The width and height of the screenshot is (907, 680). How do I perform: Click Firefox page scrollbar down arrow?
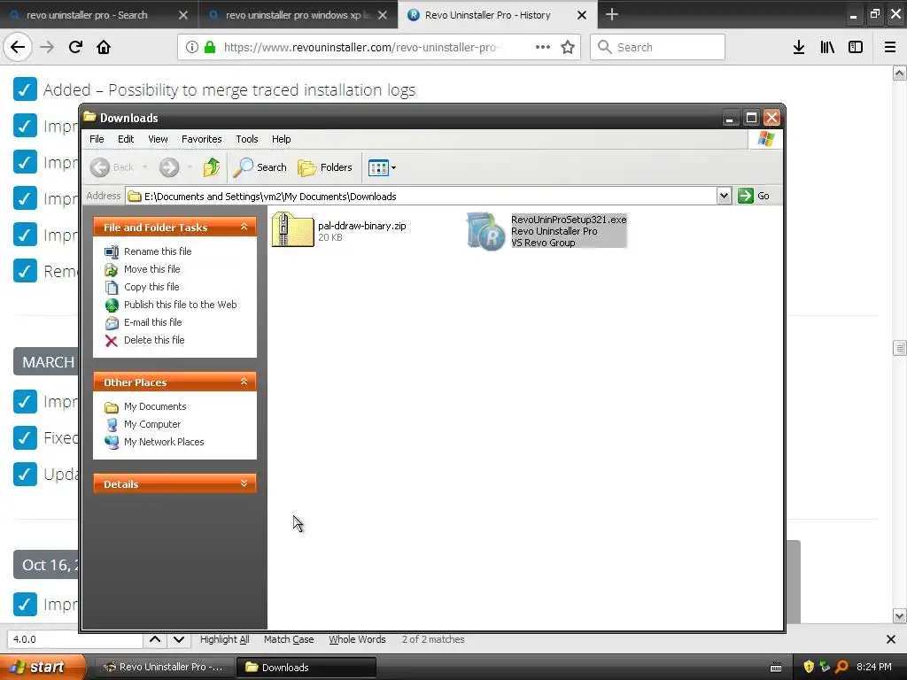pyautogui.click(x=900, y=616)
